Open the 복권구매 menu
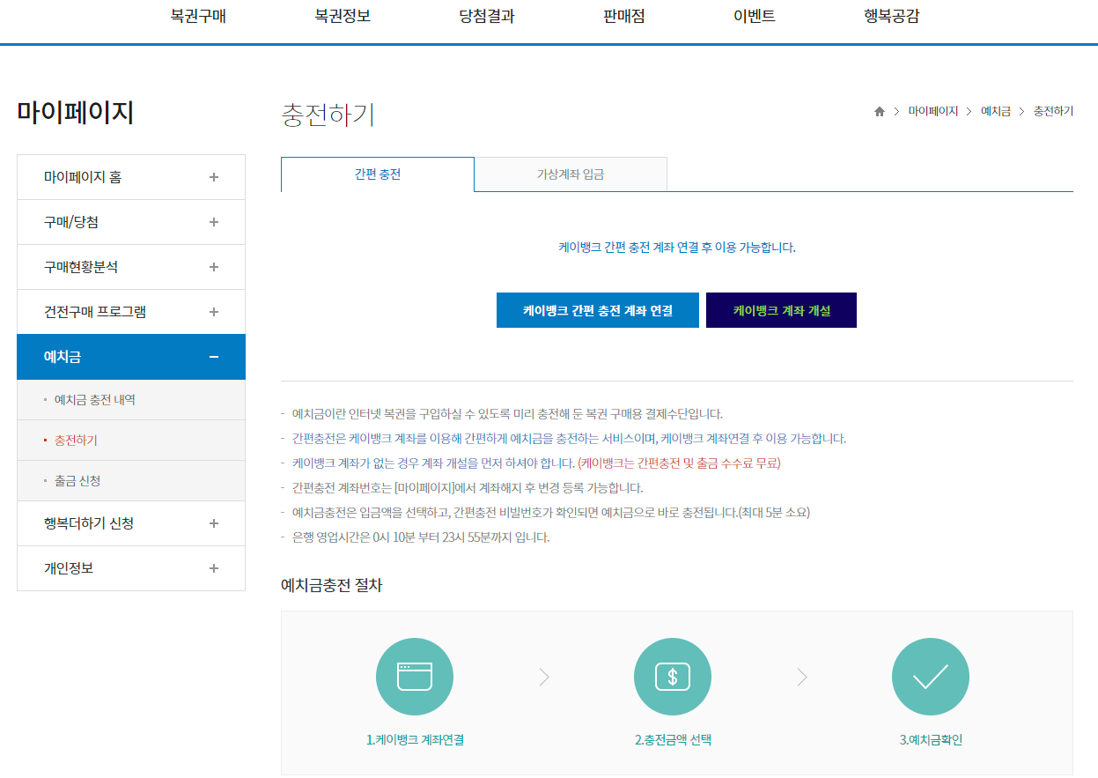Viewport: 1098px width, 778px height. [198, 15]
